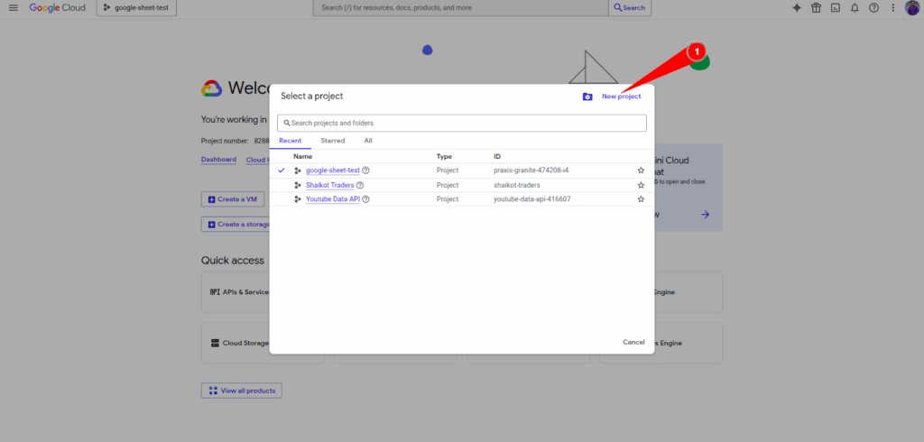Click the New project link
Viewport: 924px width, 442px height.
621,97
